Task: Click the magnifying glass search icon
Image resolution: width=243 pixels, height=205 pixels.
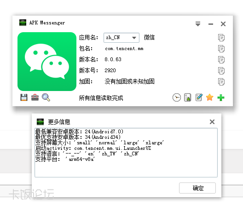Action: point(46,97)
